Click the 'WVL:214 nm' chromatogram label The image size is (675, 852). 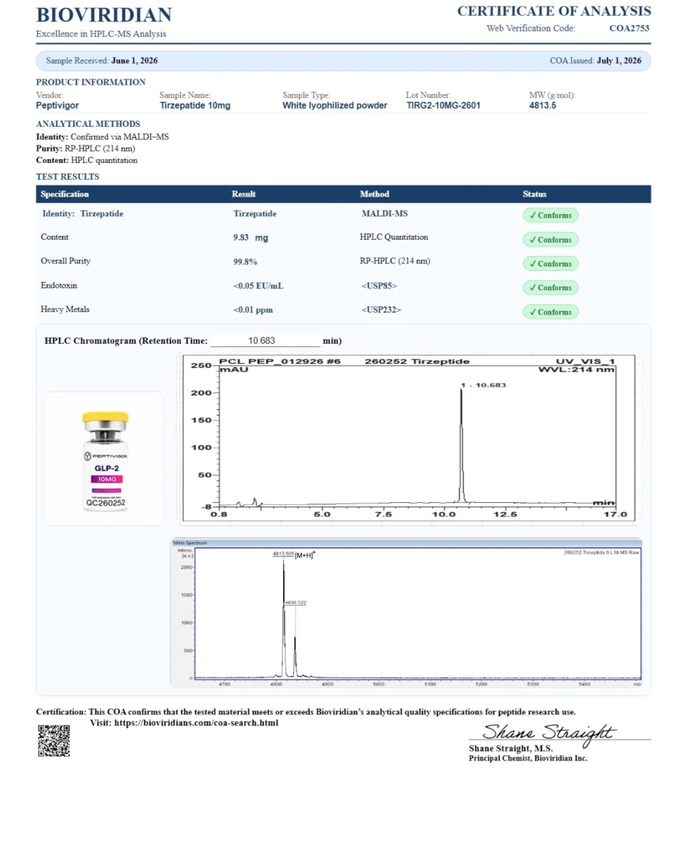[x=576, y=370]
